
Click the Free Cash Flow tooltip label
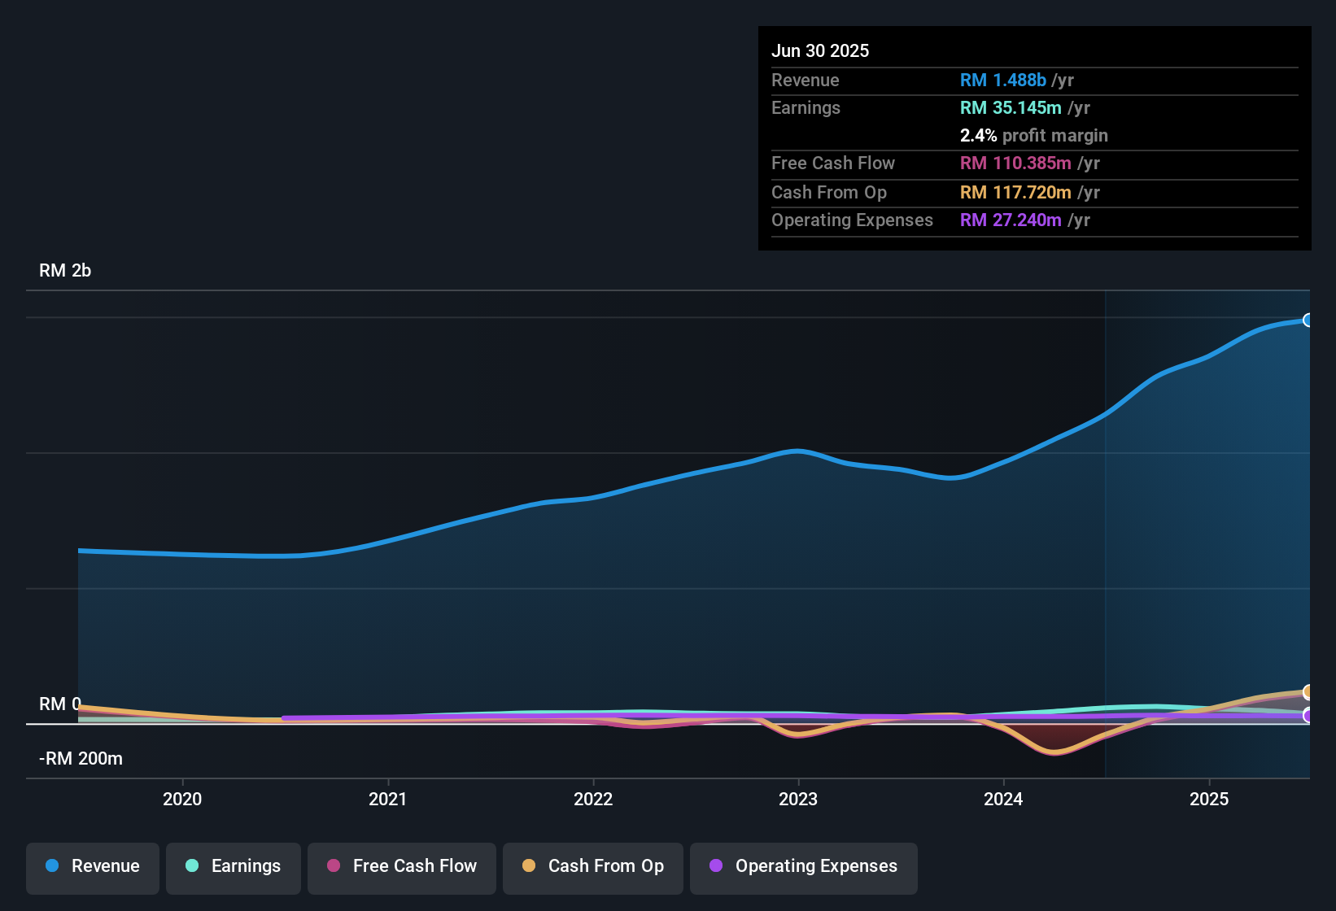click(x=833, y=163)
